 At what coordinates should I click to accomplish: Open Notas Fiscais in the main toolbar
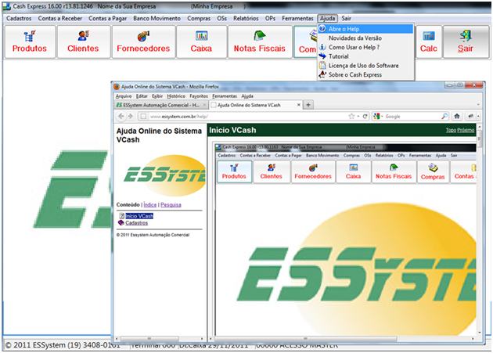pyautogui.click(x=259, y=42)
